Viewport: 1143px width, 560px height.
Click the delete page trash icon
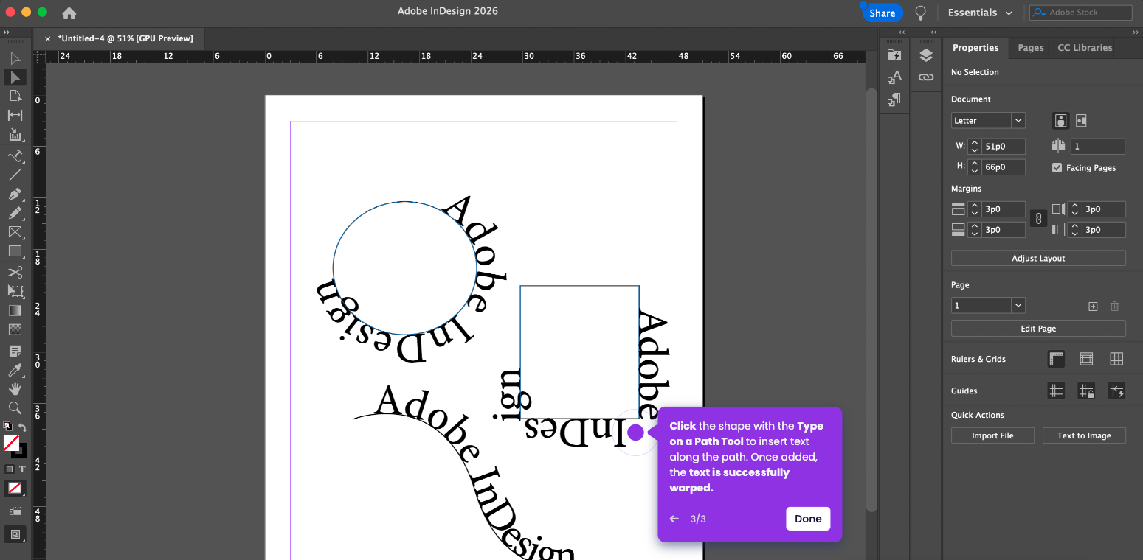pyautogui.click(x=1115, y=306)
